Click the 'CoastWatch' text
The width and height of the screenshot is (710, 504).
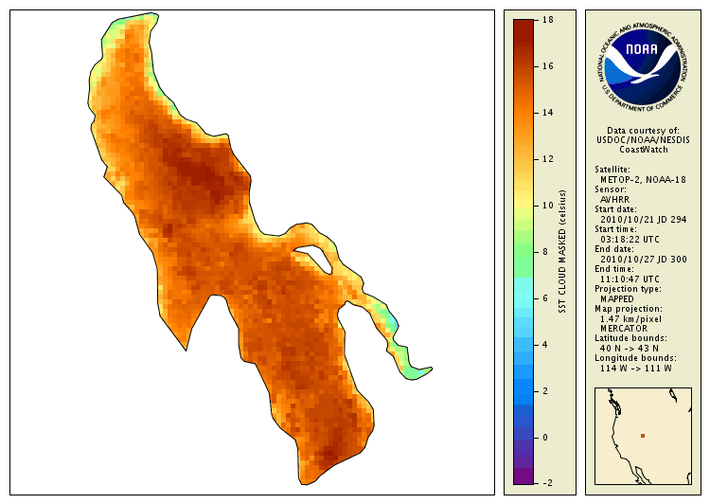coord(644,150)
